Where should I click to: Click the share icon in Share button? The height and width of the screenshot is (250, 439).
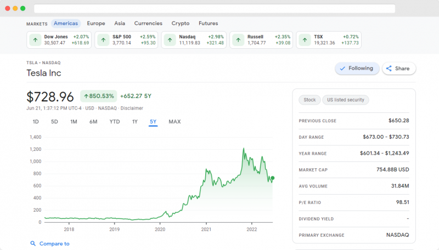point(389,69)
